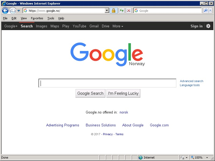215x161 pixels.
Task: Expand the address bar history dropdown
Action: pyautogui.click(x=107, y=10)
